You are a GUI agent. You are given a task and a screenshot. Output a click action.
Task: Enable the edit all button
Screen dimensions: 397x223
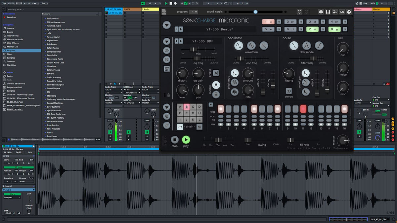click(x=167, y=69)
